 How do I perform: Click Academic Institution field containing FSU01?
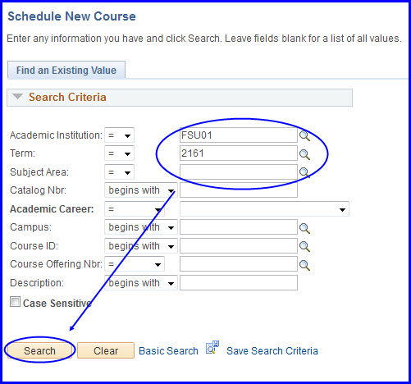[239, 135]
